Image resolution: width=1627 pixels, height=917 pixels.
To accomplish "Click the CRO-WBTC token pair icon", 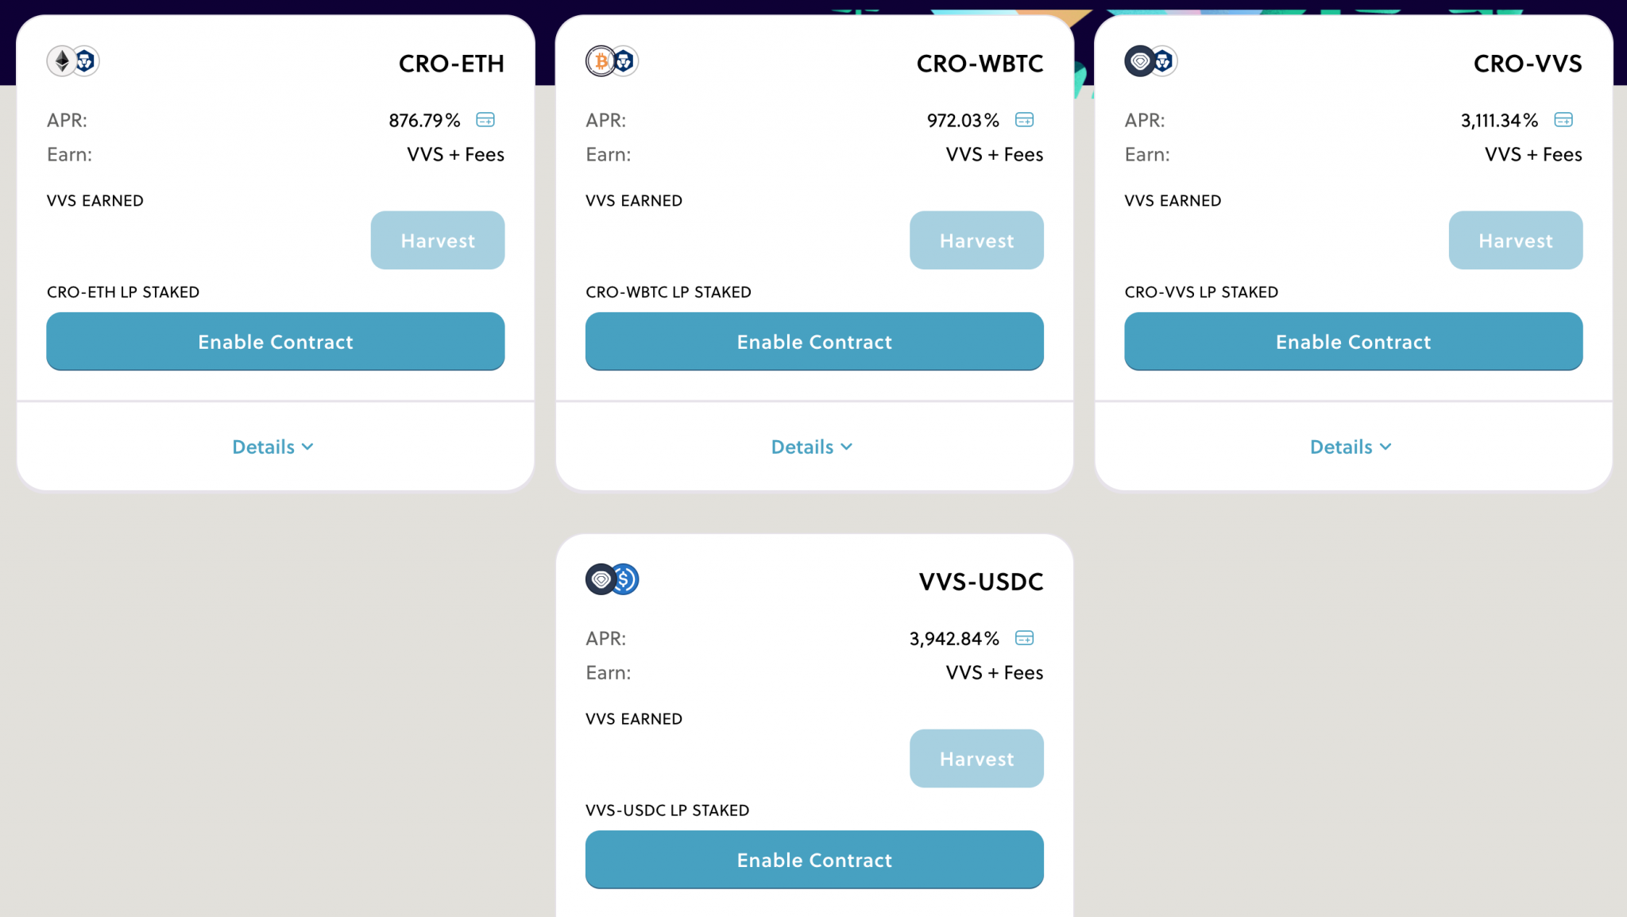I will tap(612, 61).
